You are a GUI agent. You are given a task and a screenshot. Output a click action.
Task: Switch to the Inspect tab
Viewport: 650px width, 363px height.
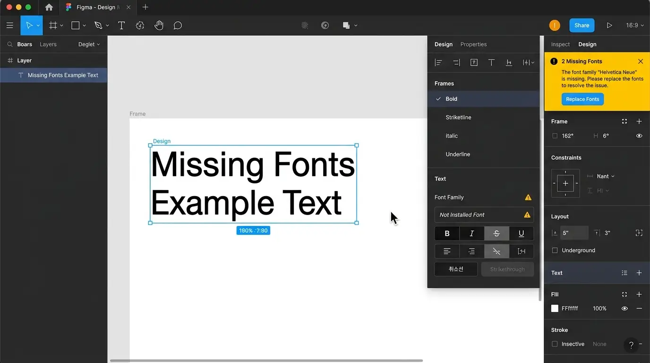(560, 44)
